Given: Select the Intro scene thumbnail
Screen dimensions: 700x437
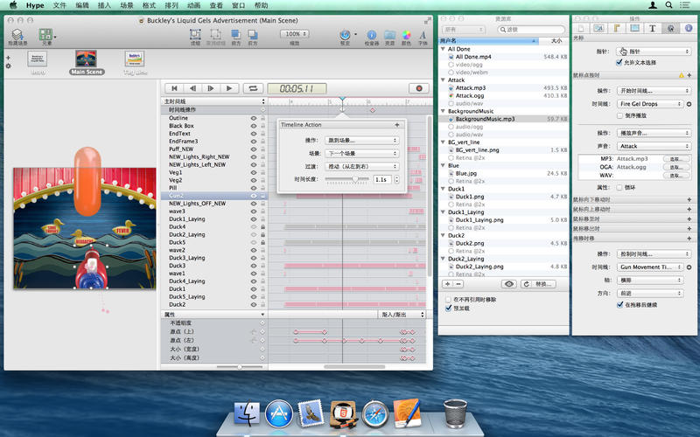Looking at the screenshot, I should (37, 59).
